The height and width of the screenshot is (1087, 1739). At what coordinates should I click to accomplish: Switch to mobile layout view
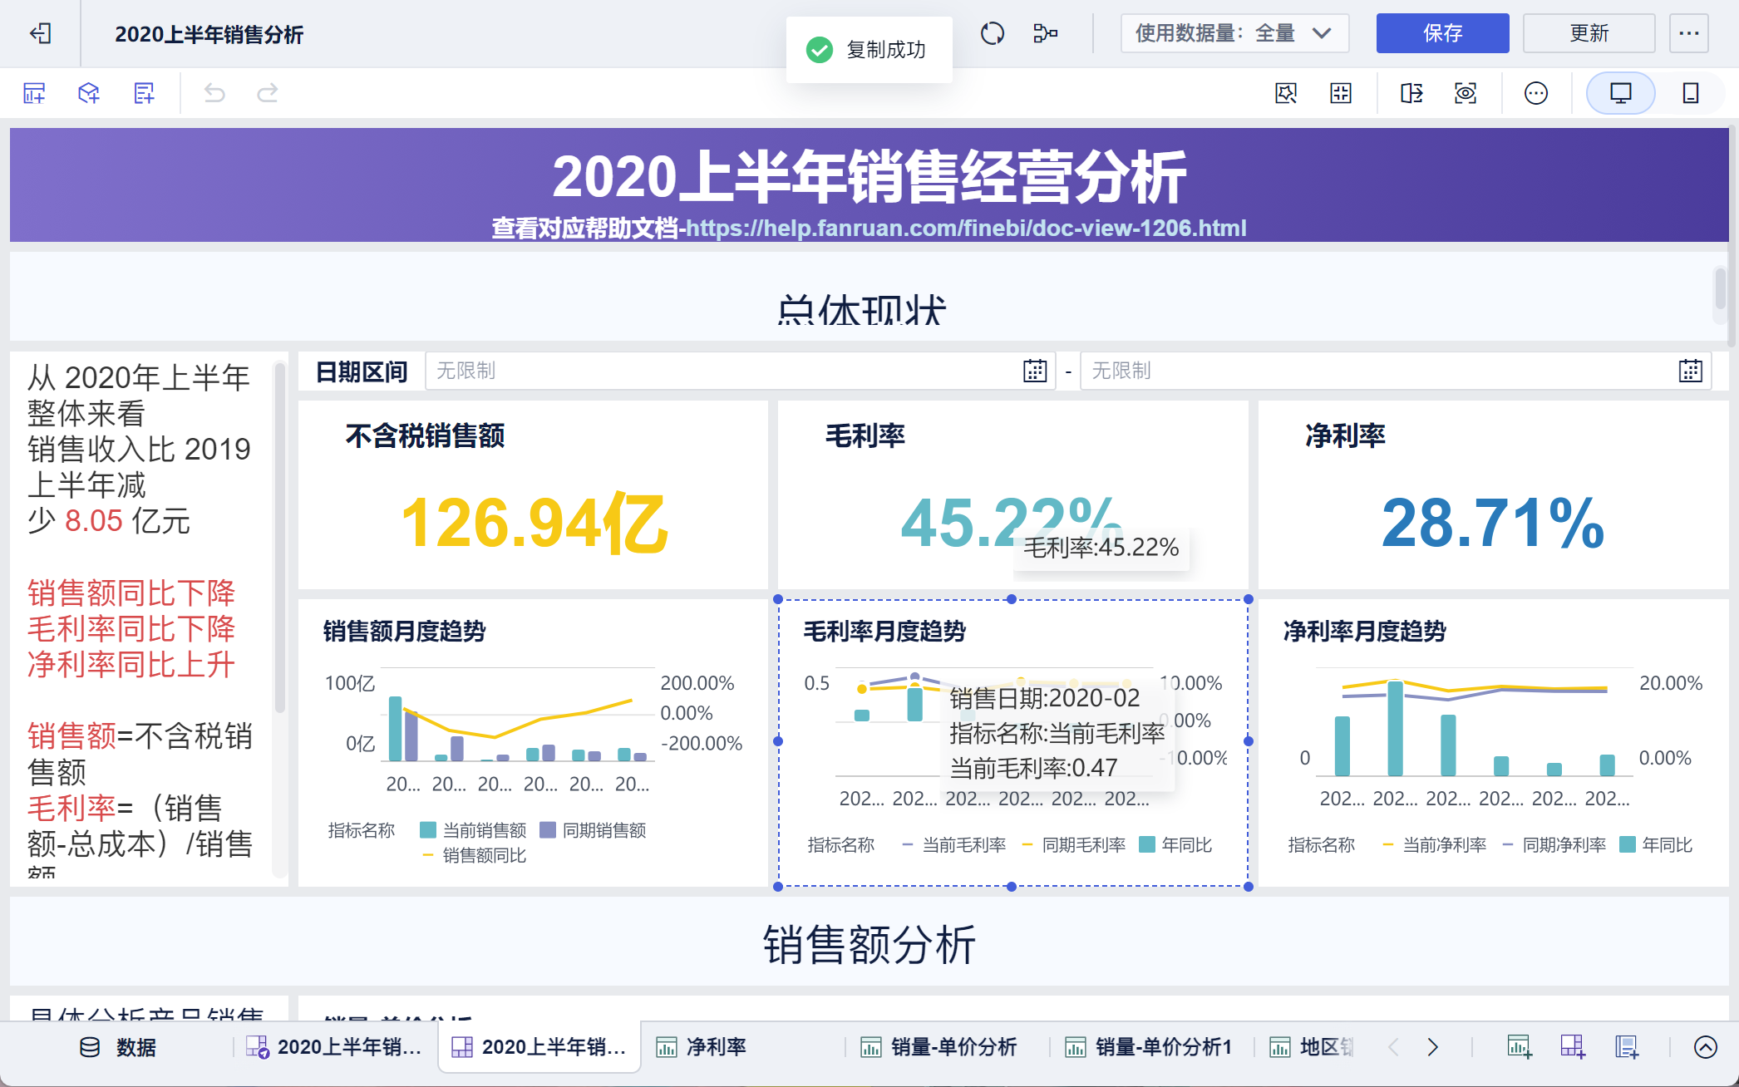tap(1690, 93)
